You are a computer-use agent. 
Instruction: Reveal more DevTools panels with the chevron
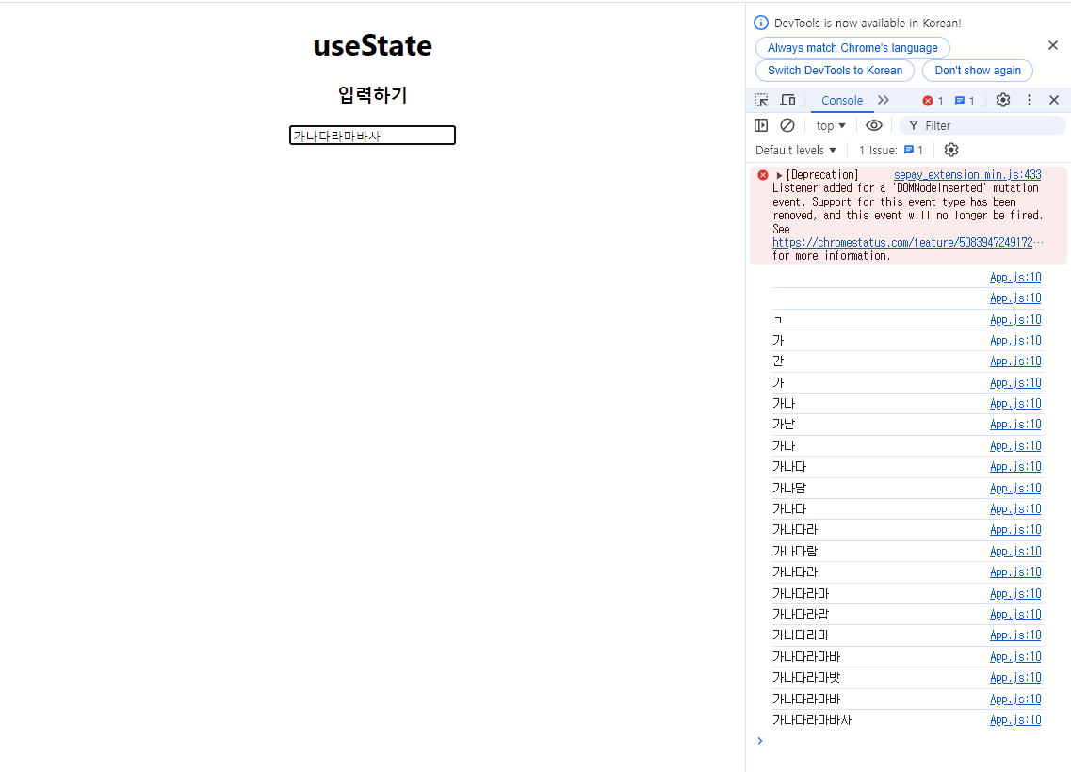point(884,100)
